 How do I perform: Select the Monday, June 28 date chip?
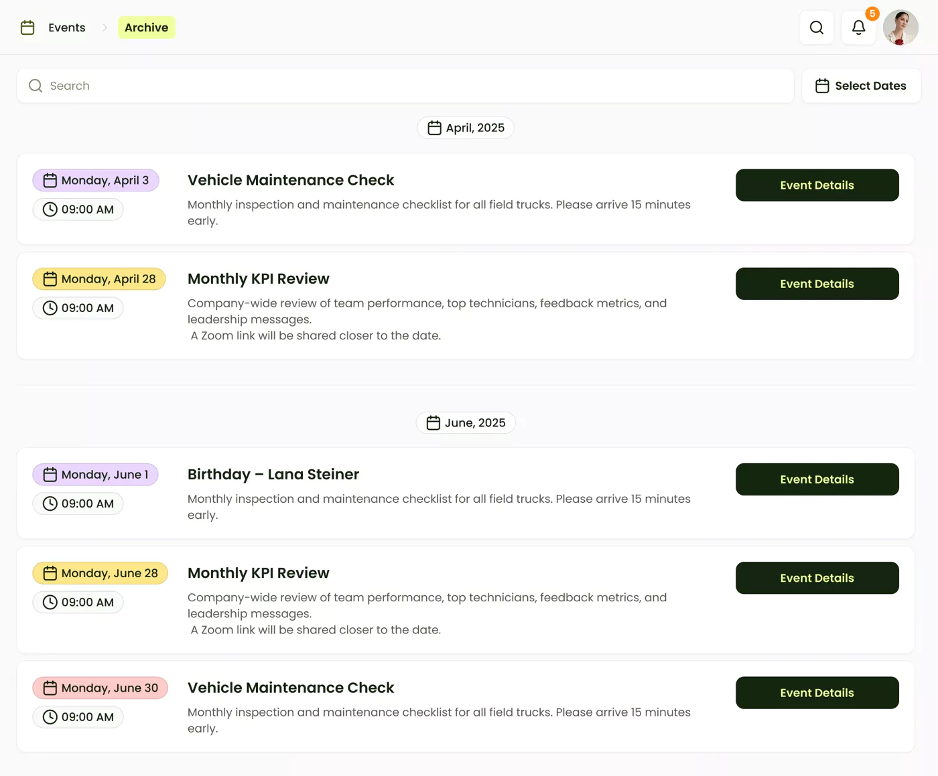click(100, 573)
